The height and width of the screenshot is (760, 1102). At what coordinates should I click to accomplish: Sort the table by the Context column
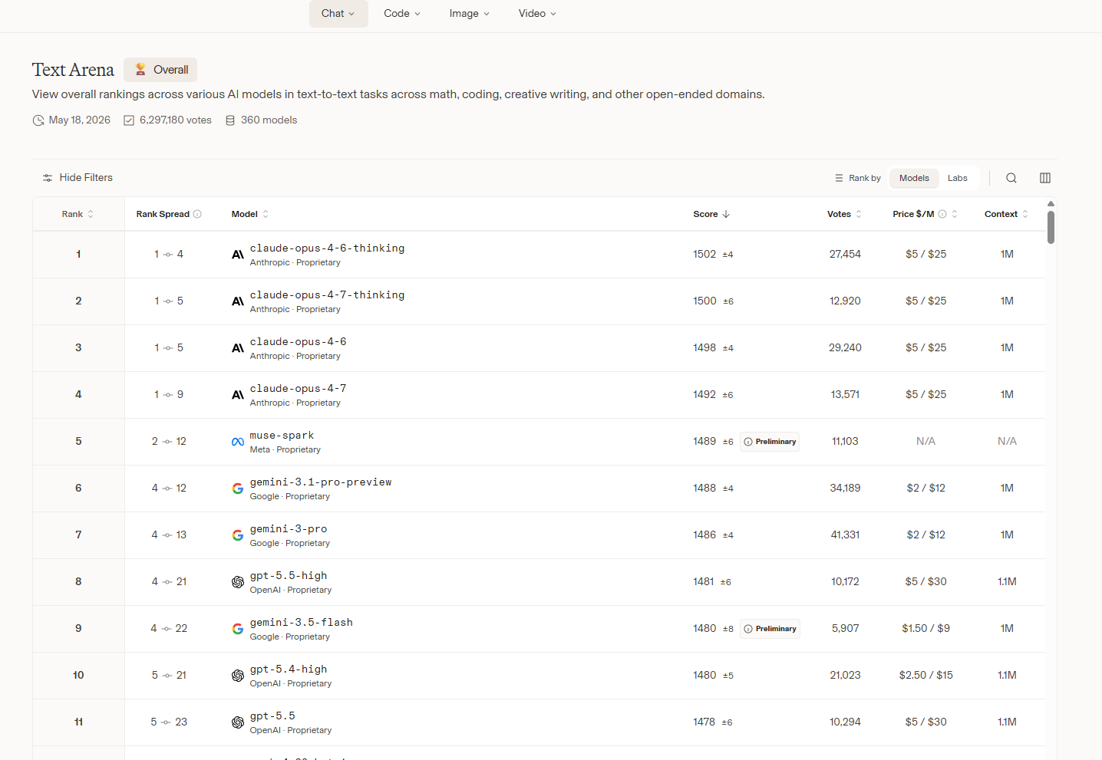(1007, 214)
